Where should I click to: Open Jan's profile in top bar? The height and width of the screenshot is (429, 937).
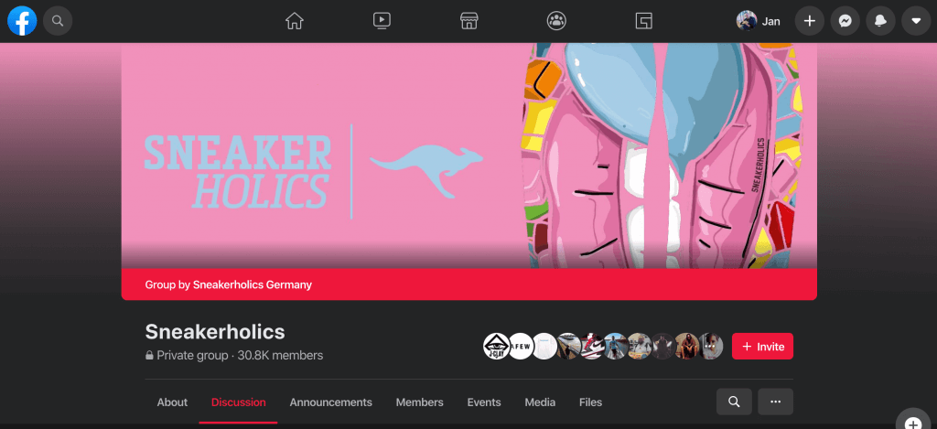point(759,21)
